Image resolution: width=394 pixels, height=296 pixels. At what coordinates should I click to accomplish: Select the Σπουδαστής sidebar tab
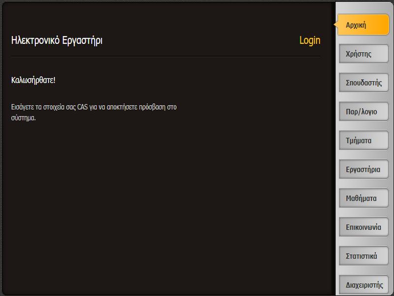363,82
